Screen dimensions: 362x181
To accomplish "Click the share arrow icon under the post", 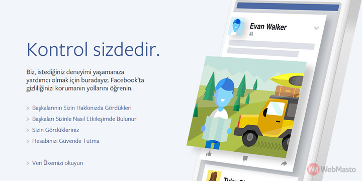I will click(x=284, y=163).
